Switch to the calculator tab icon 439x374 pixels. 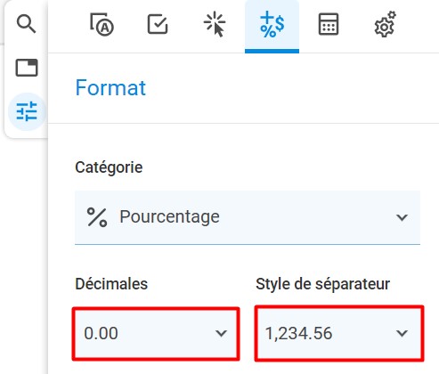tap(329, 24)
